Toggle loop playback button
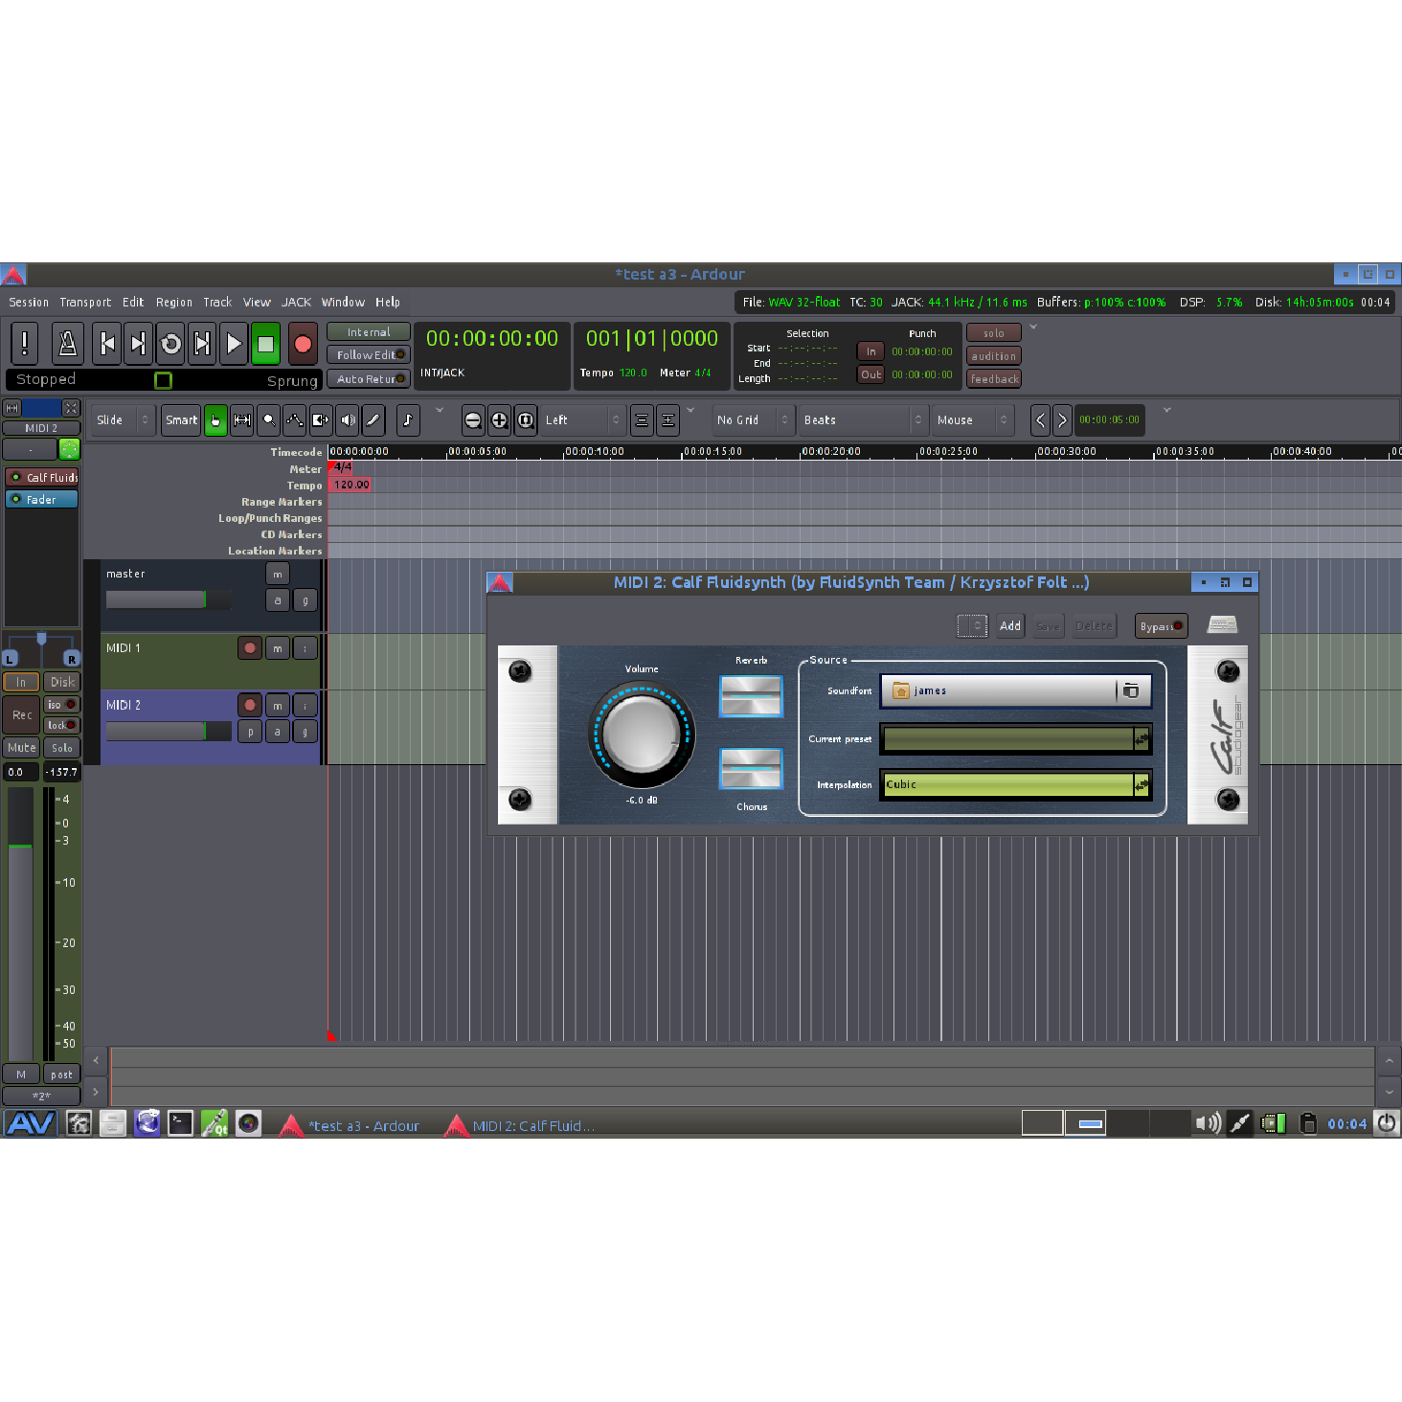Viewport: 1402px width, 1402px height. (170, 344)
